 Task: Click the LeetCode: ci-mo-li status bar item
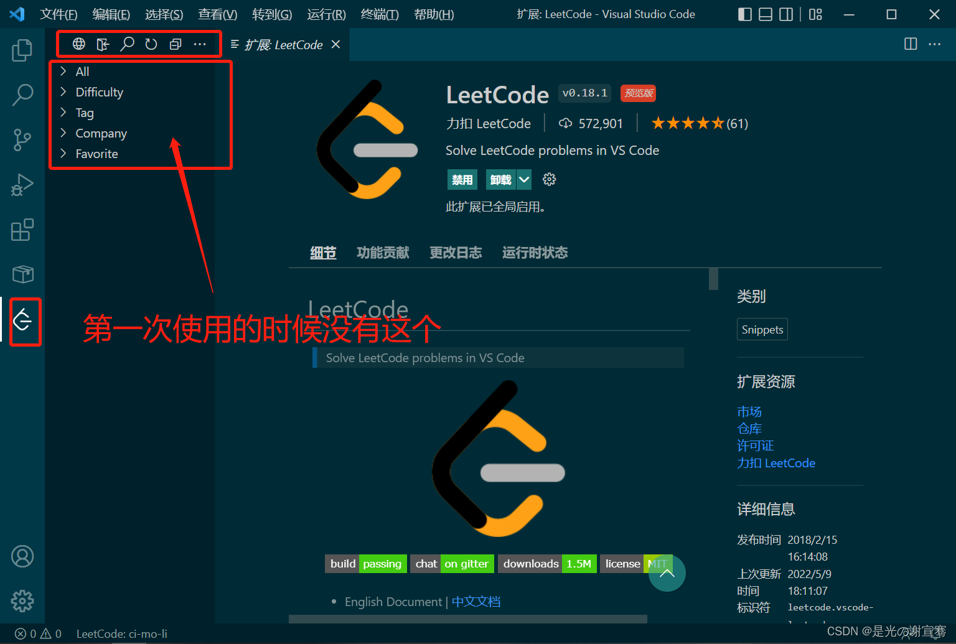coord(122,633)
